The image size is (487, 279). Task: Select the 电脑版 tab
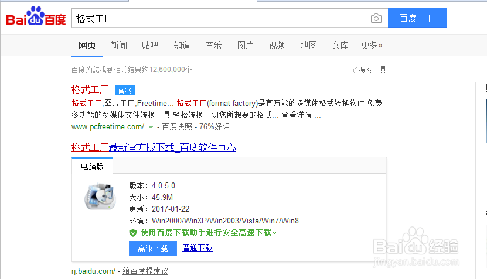[92, 166]
